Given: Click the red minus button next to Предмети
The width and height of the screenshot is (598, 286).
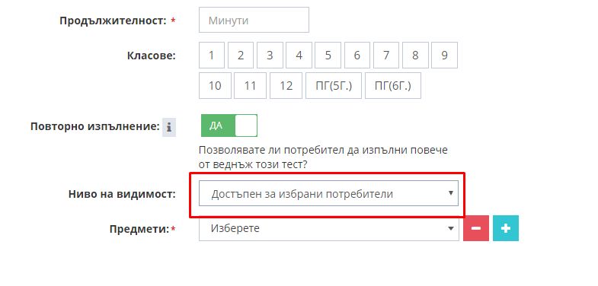Looking at the screenshot, I should [x=476, y=228].
